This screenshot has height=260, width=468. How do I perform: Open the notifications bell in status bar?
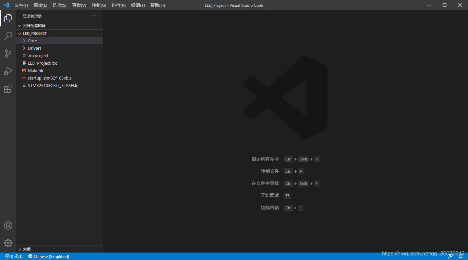[x=461, y=256]
